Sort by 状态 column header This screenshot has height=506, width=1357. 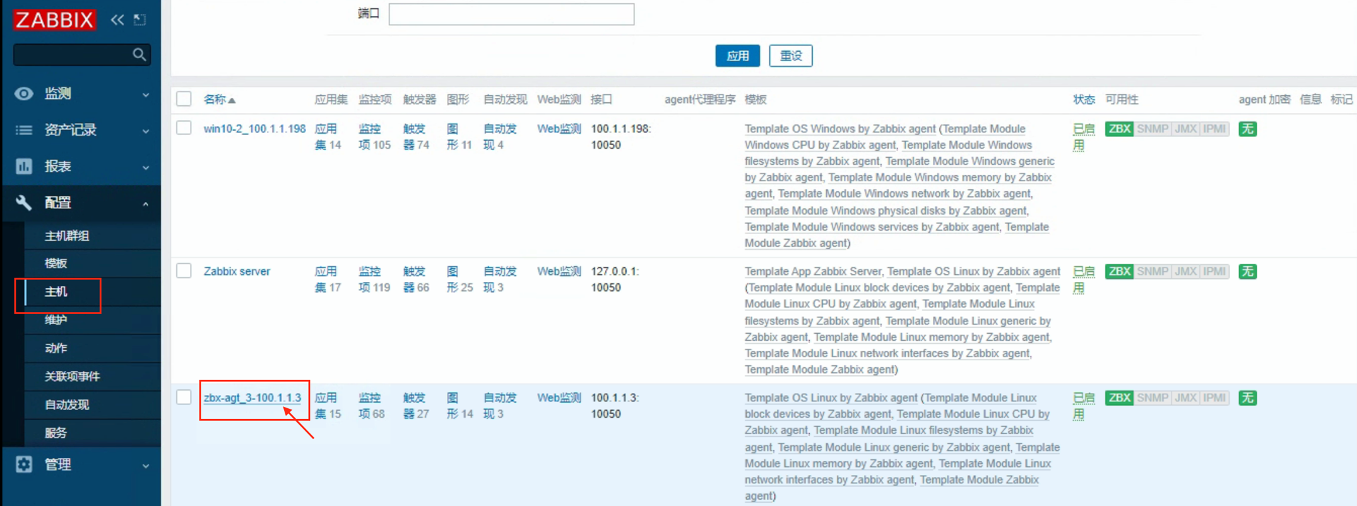pos(1084,99)
